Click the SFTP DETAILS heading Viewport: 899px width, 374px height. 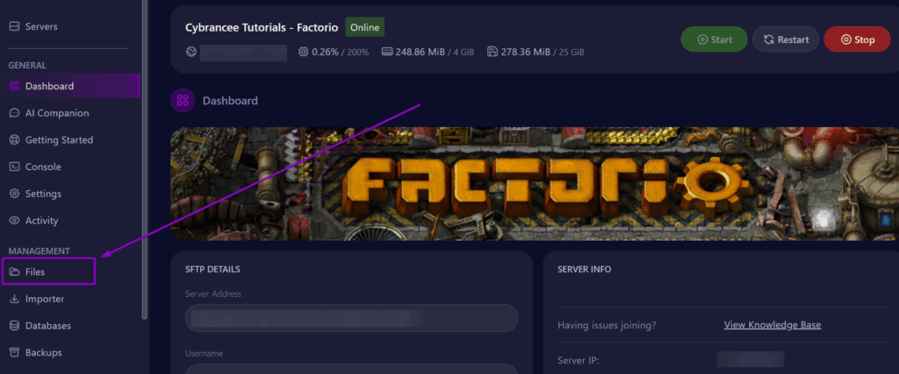pyautogui.click(x=212, y=270)
